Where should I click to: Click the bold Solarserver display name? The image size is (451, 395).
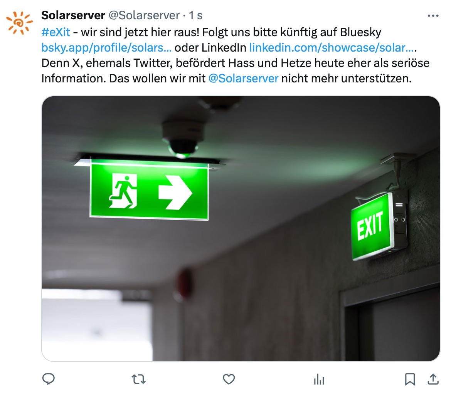(x=73, y=15)
